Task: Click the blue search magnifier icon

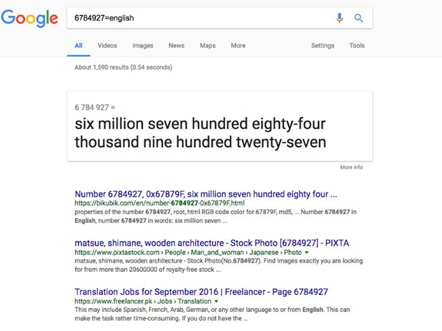Action: pos(358,18)
